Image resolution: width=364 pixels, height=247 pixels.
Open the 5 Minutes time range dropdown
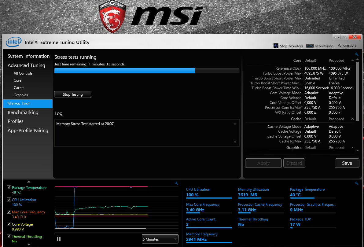click(160, 239)
